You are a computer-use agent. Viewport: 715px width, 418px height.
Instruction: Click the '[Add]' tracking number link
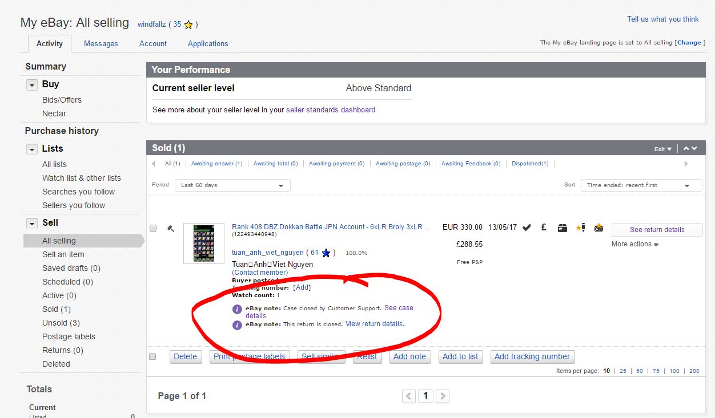tap(302, 287)
